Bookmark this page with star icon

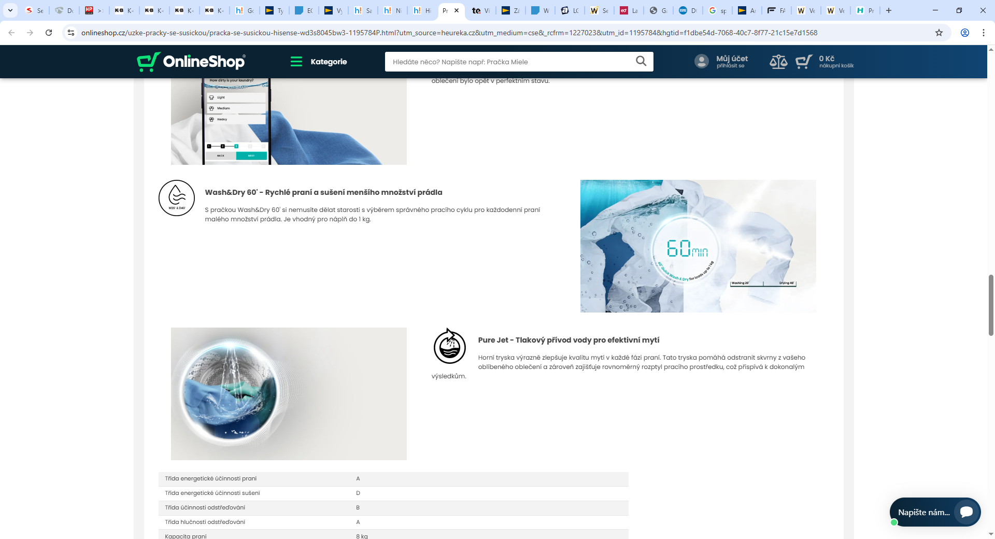pos(939,33)
